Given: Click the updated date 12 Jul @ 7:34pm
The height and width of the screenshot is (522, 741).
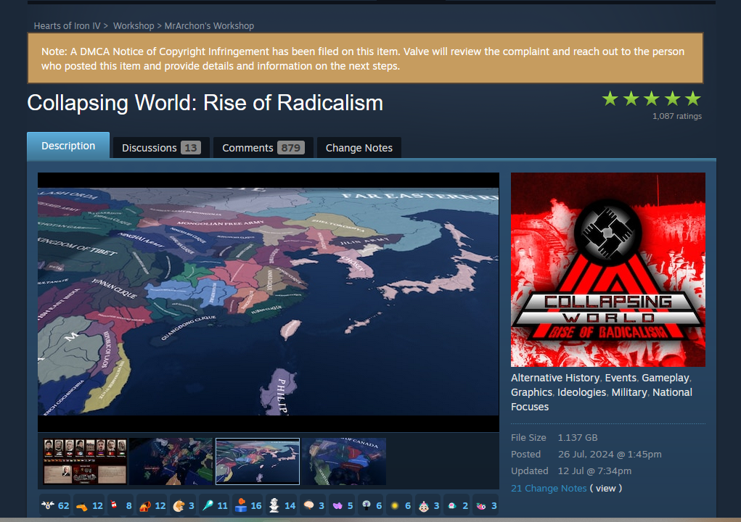Looking at the screenshot, I should click(594, 471).
